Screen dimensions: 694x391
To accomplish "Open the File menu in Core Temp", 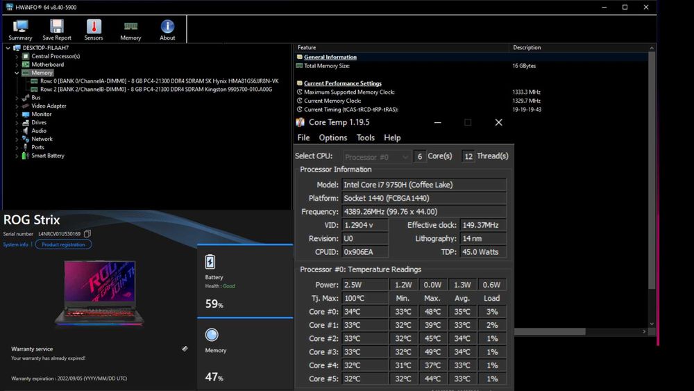I will tap(304, 138).
